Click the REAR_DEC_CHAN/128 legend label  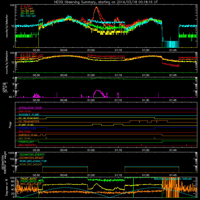pos(33,161)
